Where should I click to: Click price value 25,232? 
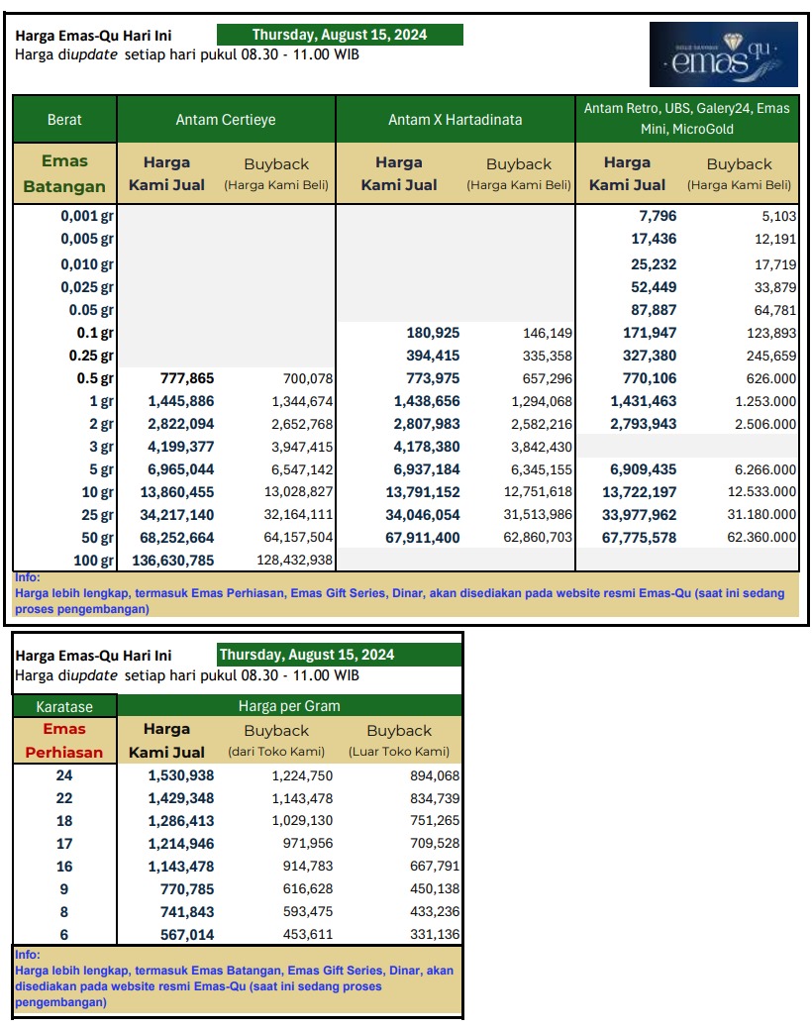(654, 264)
